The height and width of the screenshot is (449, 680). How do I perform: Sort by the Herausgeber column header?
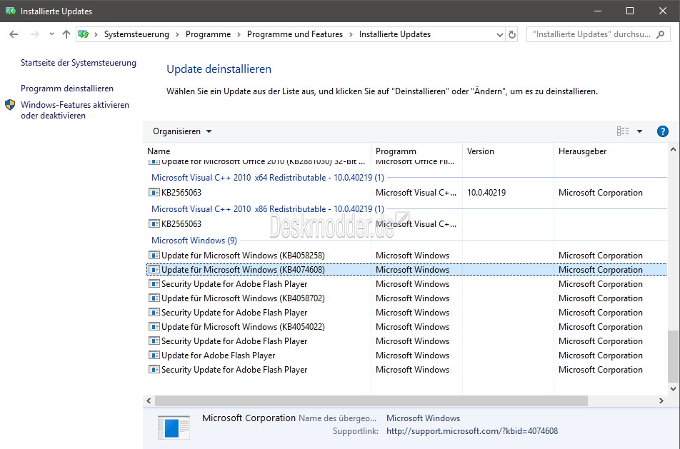(x=611, y=151)
